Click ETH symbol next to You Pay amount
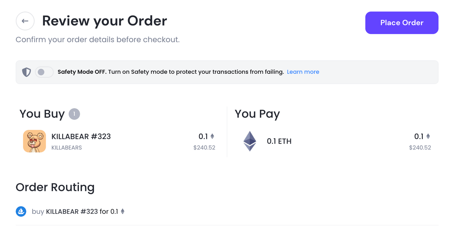The width and height of the screenshot is (460, 228). 428,136
